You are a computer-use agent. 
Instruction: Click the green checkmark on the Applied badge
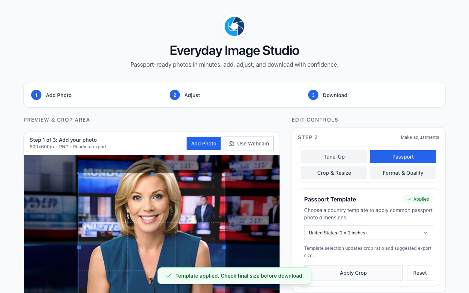[409, 199]
